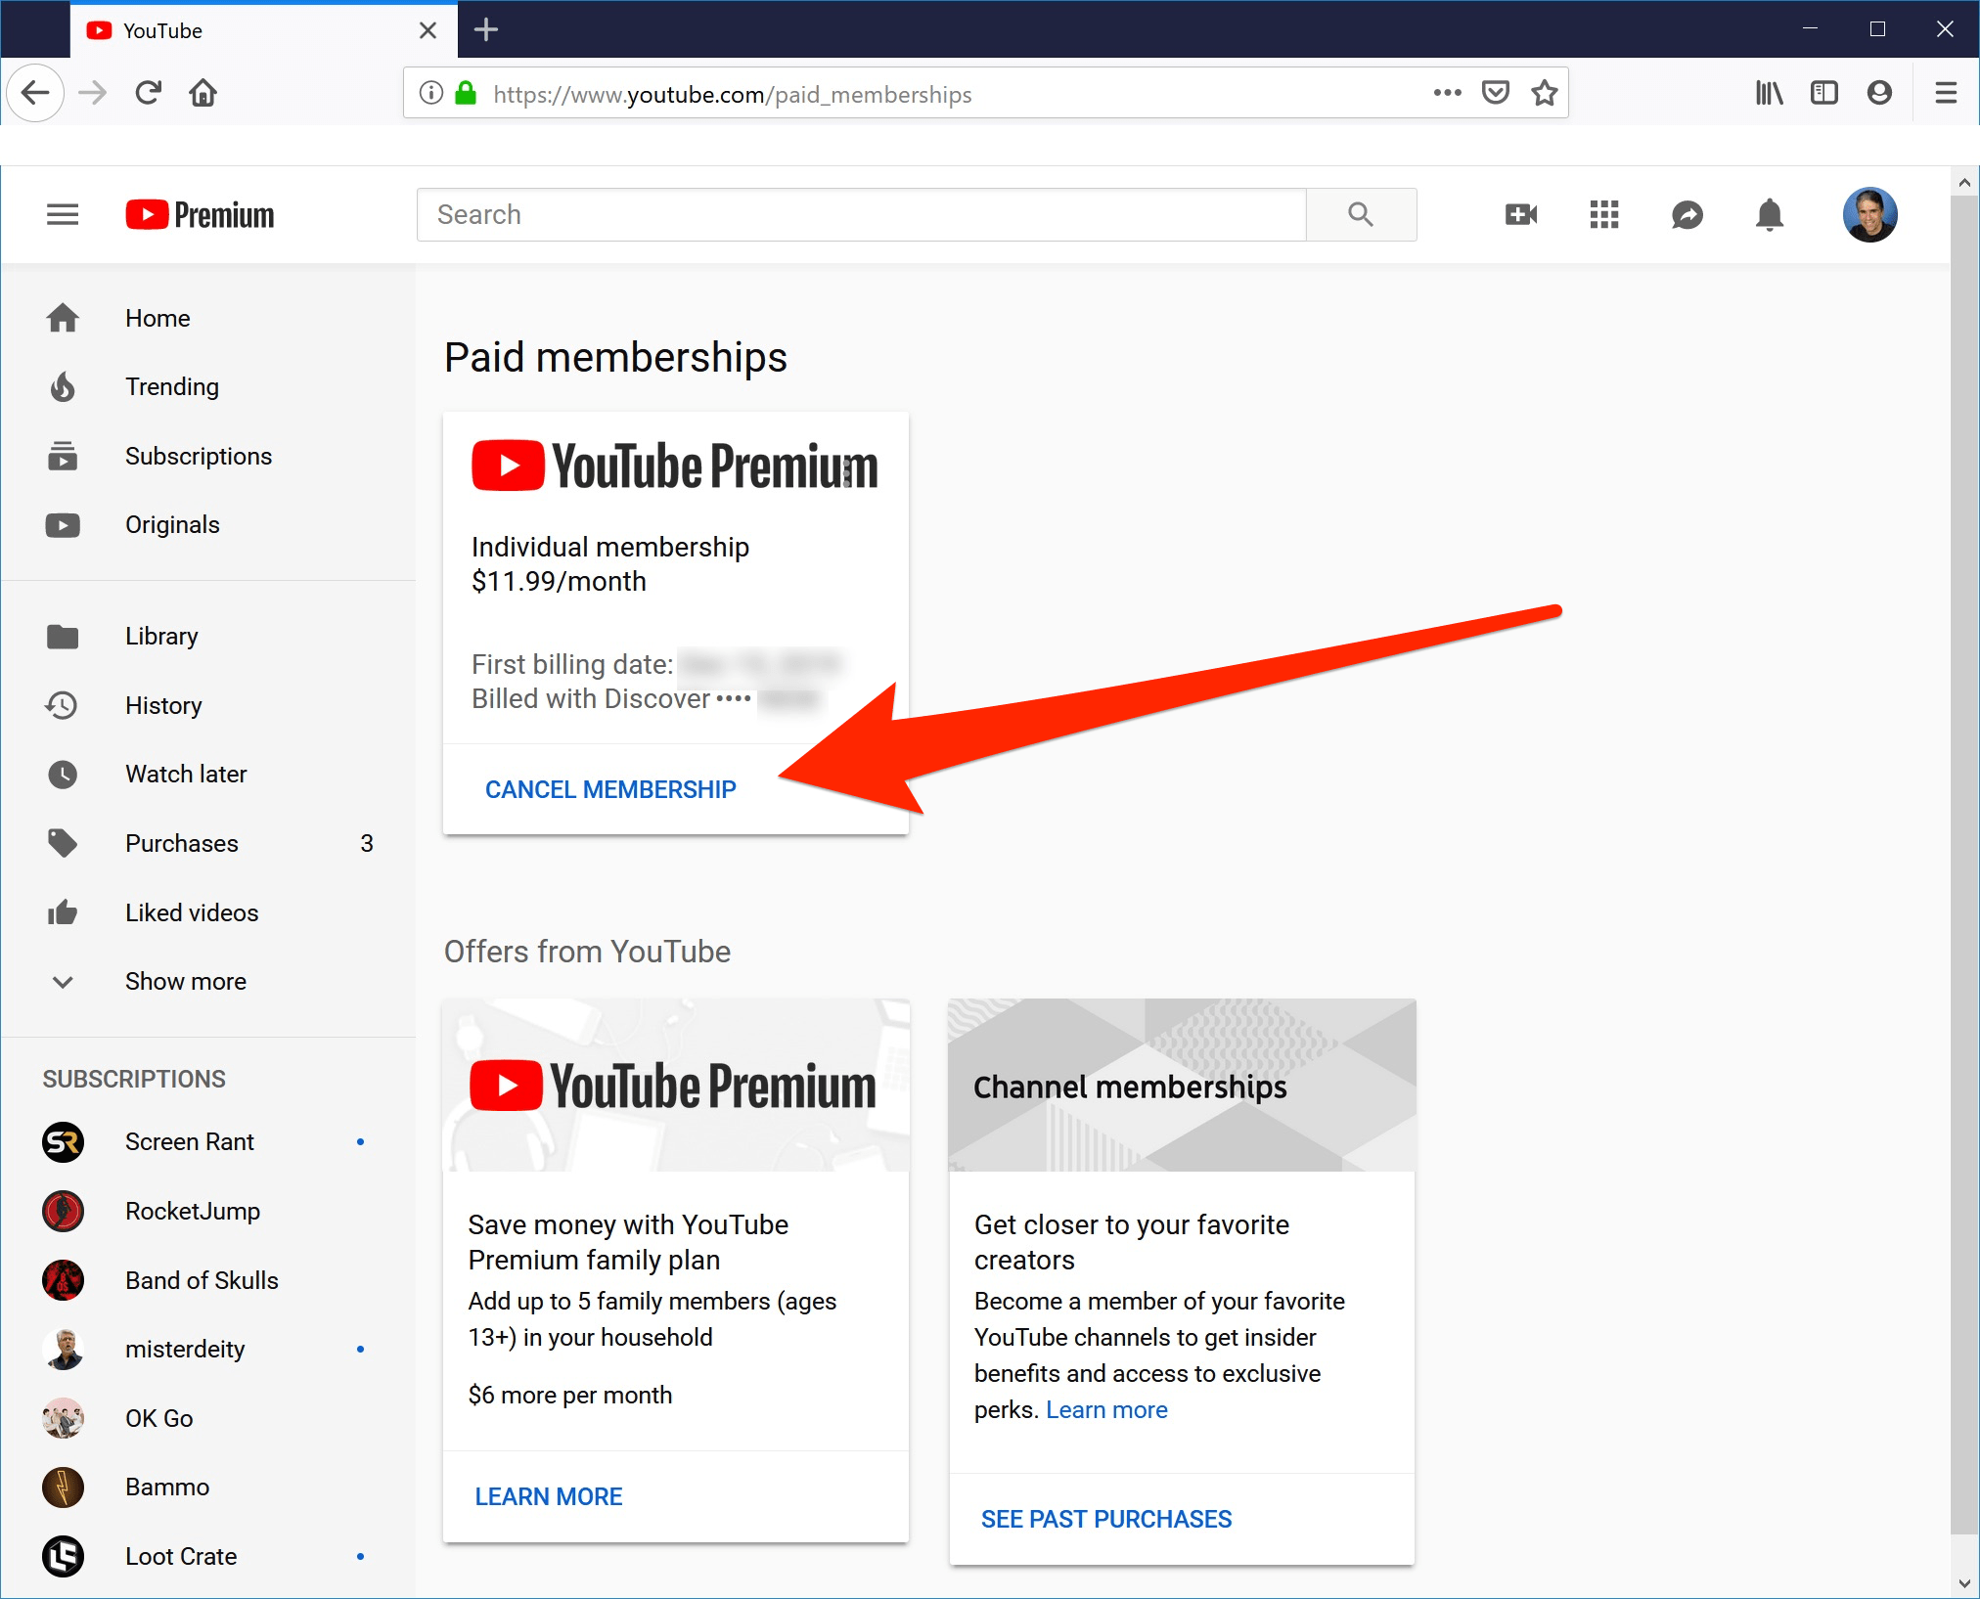Image resolution: width=1980 pixels, height=1599 pixels.
Task: Open the messages share bubble icon
Action: (x=1687, y=214)
